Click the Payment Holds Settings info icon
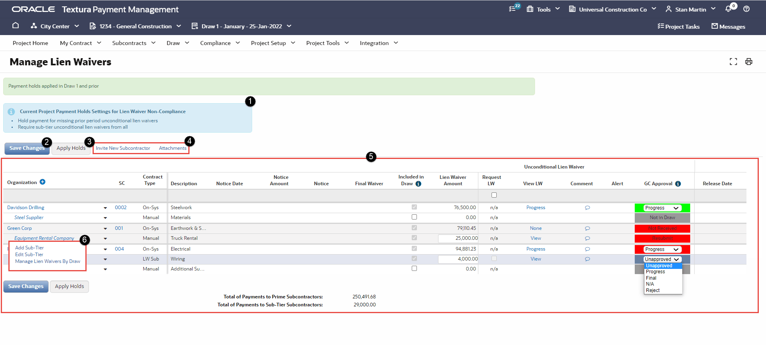This screenshot has width=766, height=345. click(11, 112)
